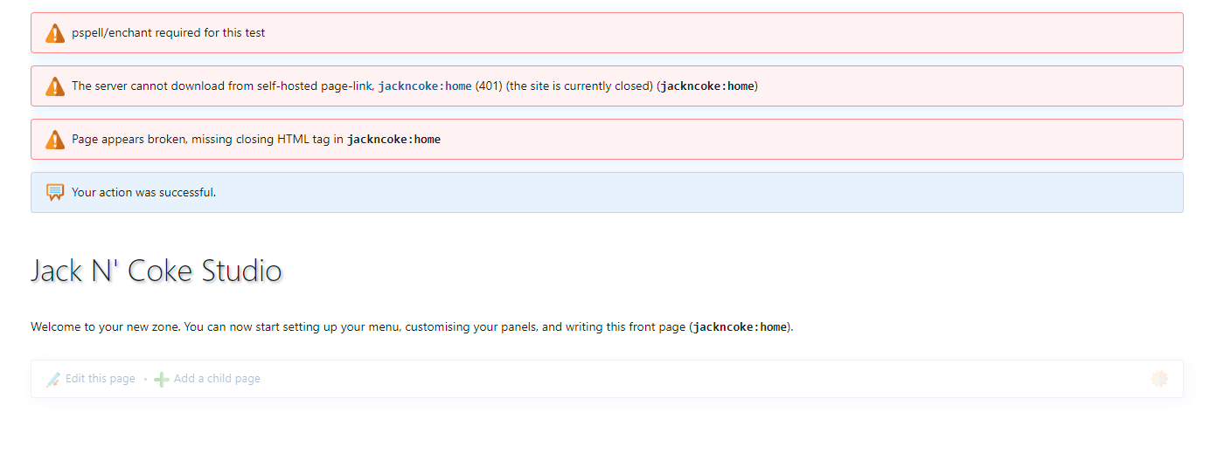Click jackncoke:home code text in broken page warning
The height and width of the screenshot is (453, 1217).
coord(393,140)
